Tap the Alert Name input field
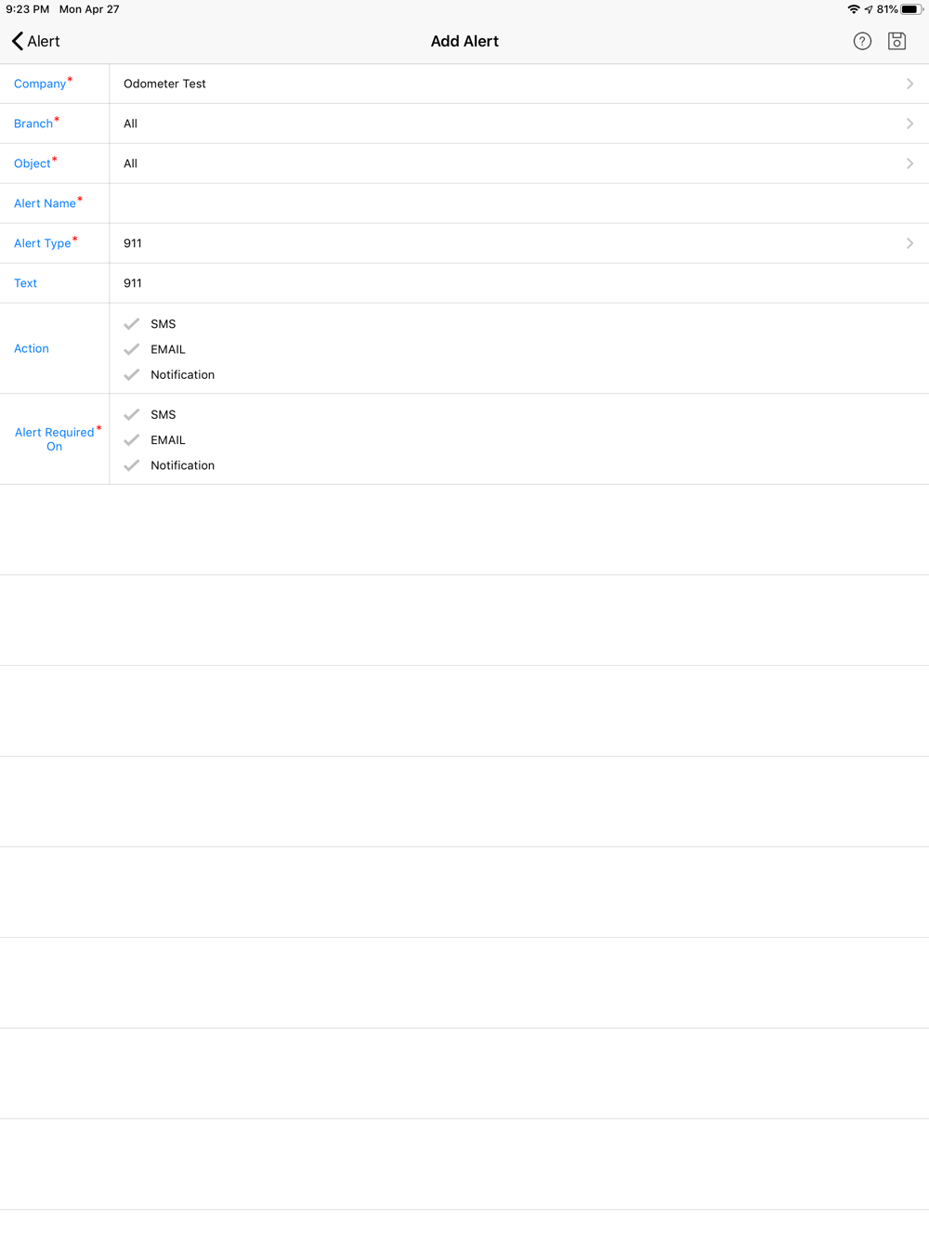Image resolution: width=929 pixels, height=1239 pixels. (519, 203)
